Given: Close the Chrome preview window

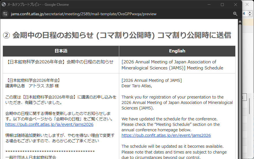Looking at the screenshot, I should 236,5.
